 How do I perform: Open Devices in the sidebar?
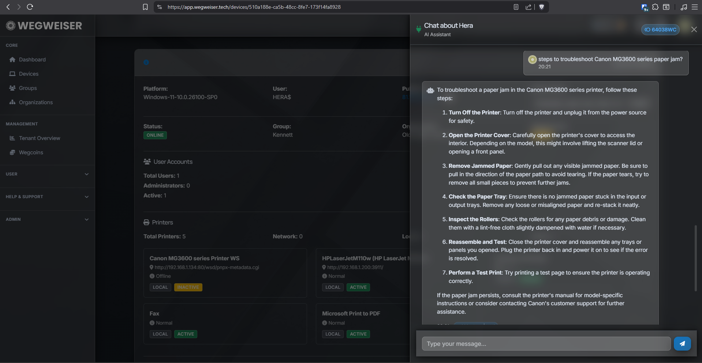pos(29,74)
